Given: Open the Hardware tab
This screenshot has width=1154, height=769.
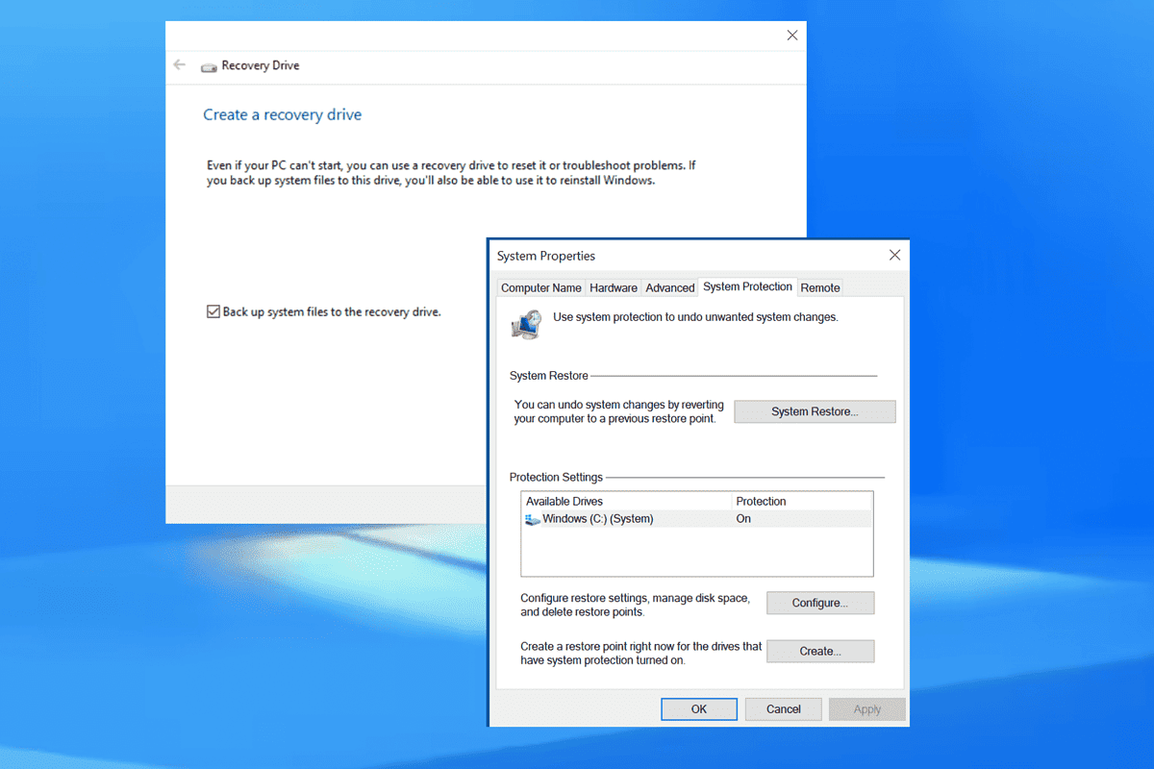Looking at the screenshot, I should pyautogui.click(x=613, y=286).
